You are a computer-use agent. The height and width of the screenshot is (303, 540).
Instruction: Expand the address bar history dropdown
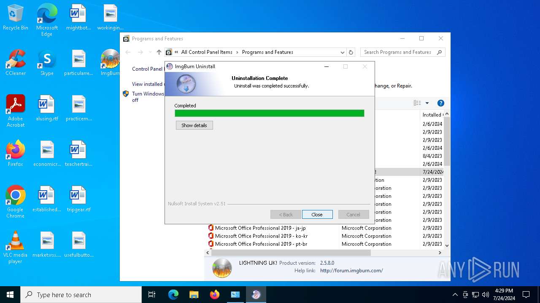point(343,52)
